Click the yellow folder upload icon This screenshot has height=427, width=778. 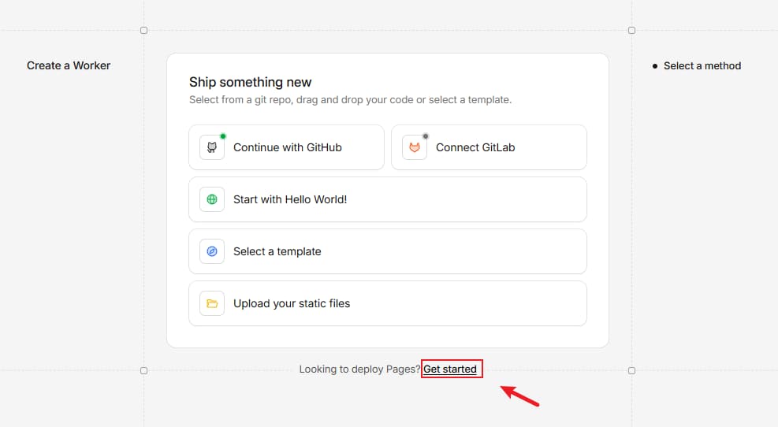[212, 303]
